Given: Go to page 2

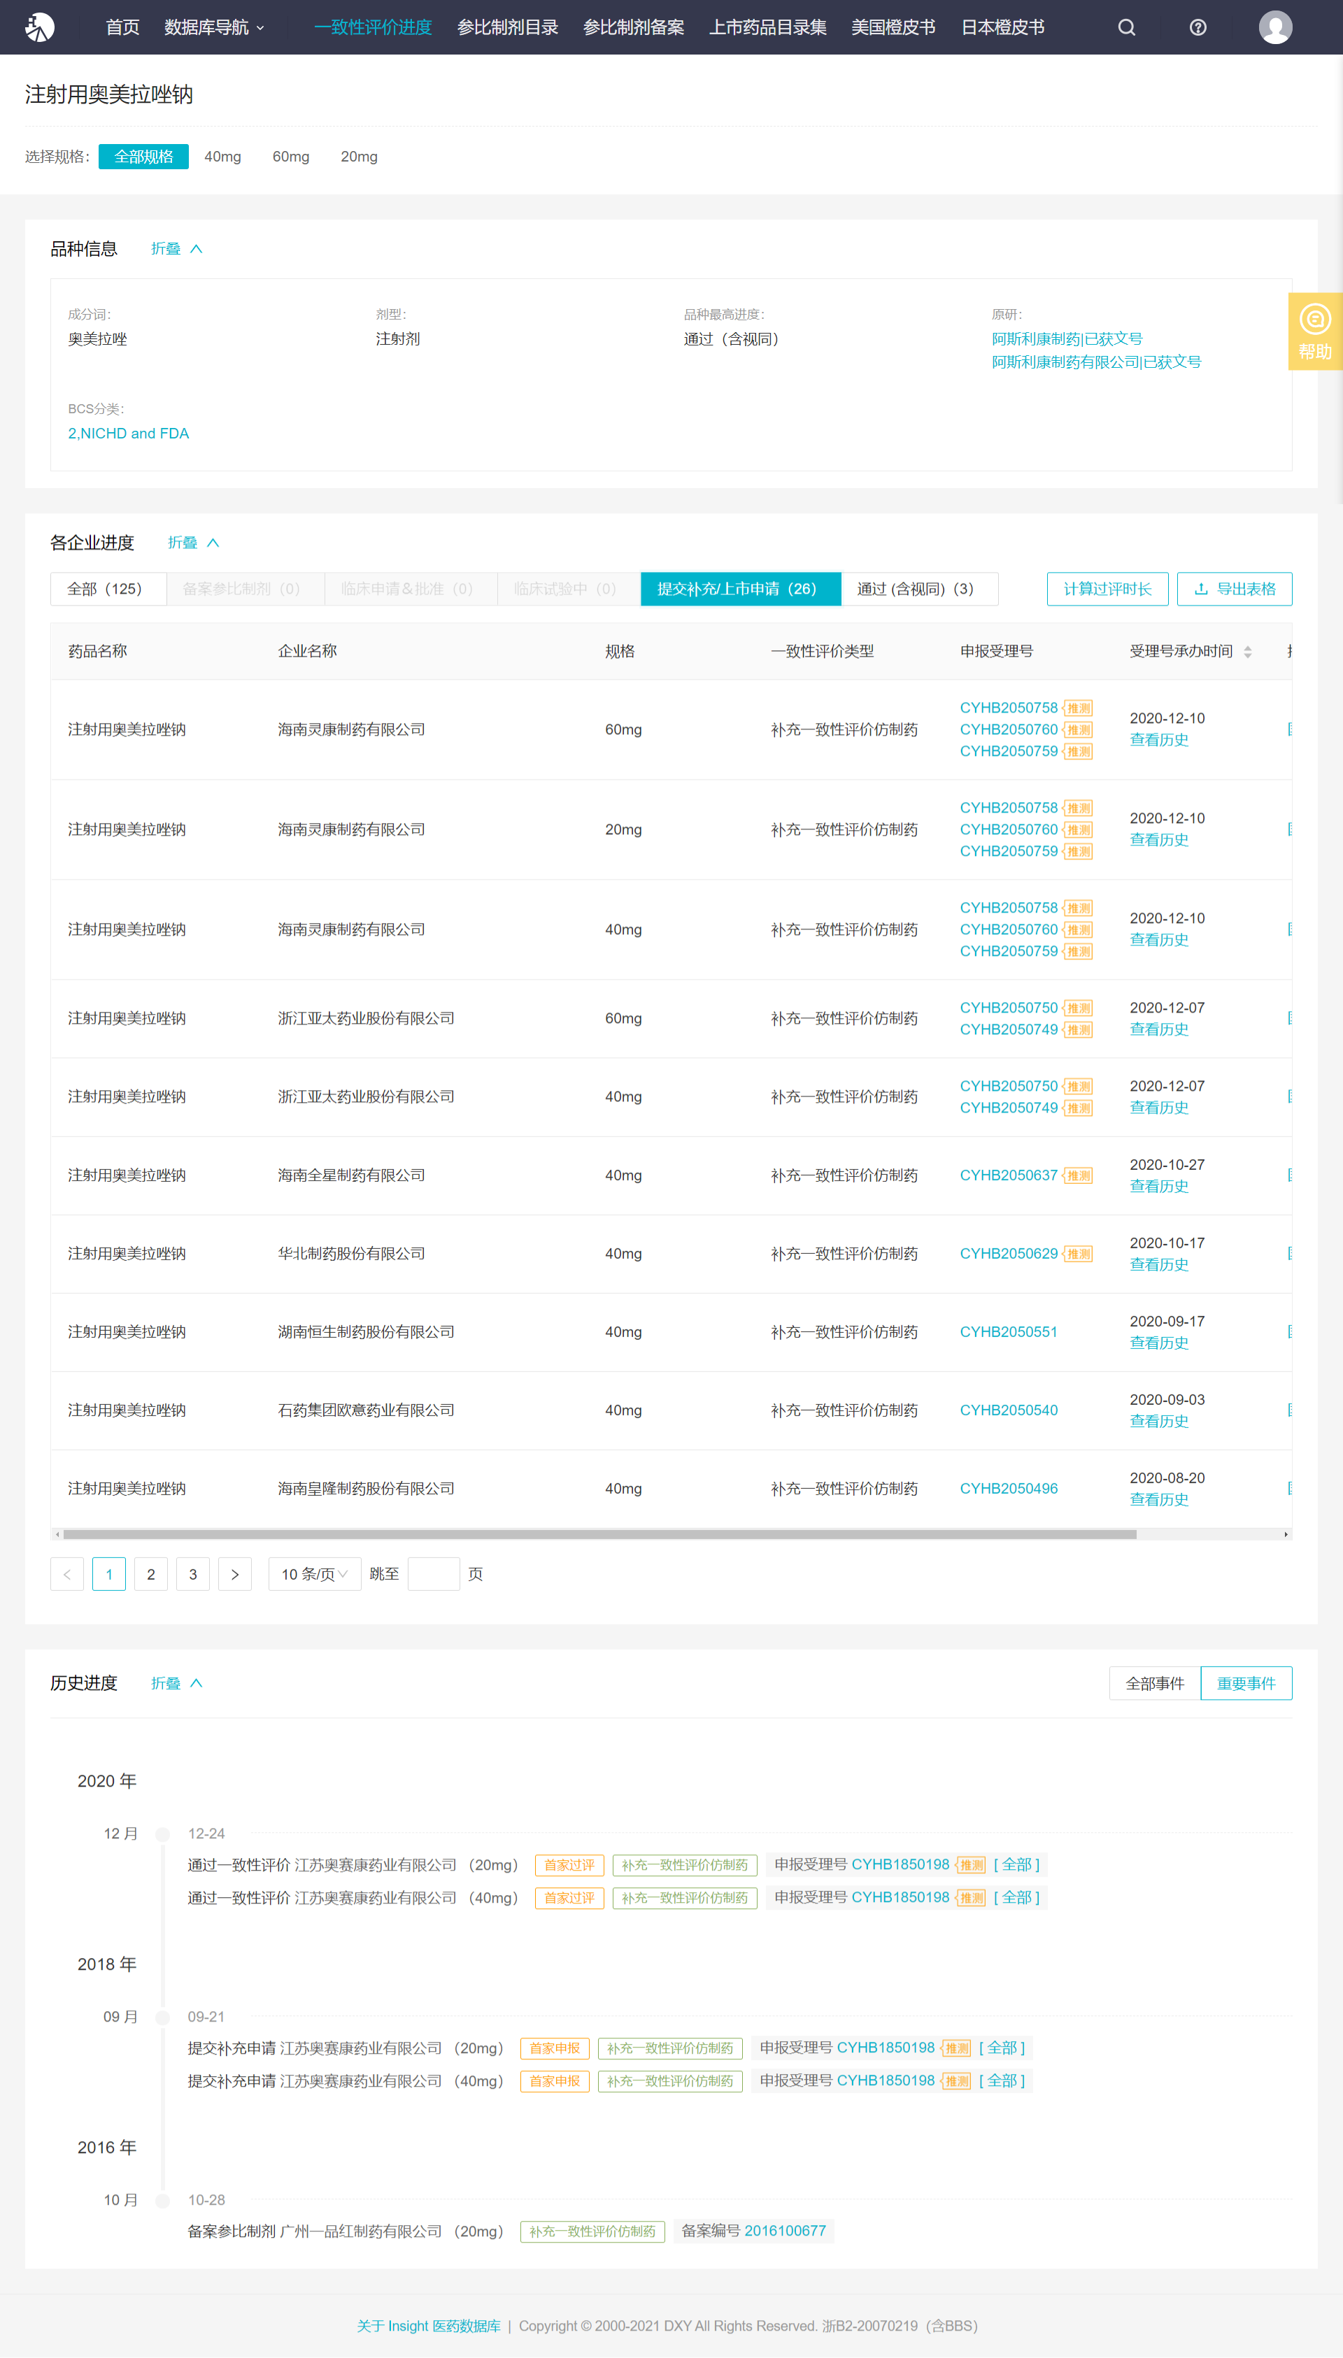Looking at the screenshot, I should coord(150,1574).
